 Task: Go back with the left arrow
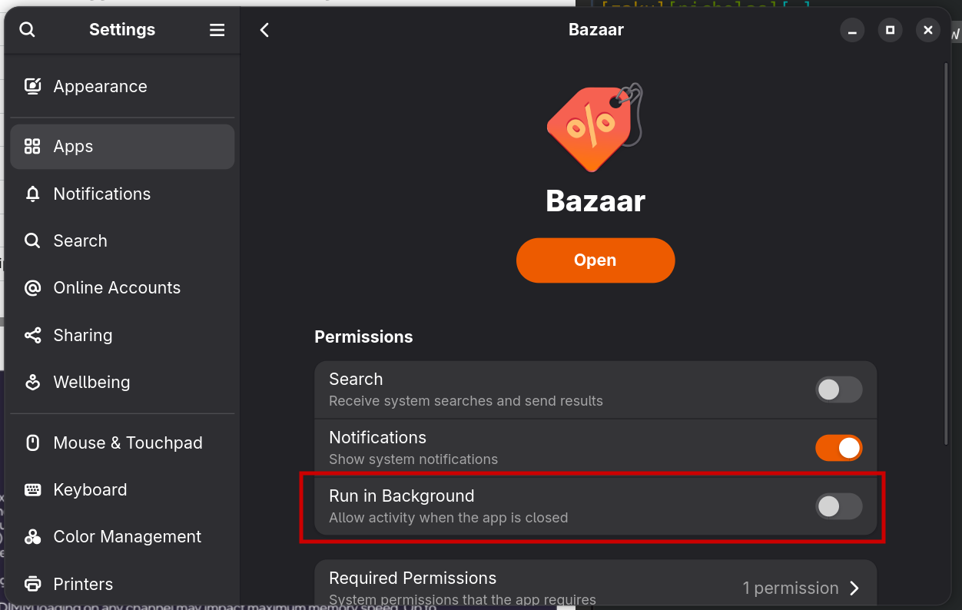(264, 30)
